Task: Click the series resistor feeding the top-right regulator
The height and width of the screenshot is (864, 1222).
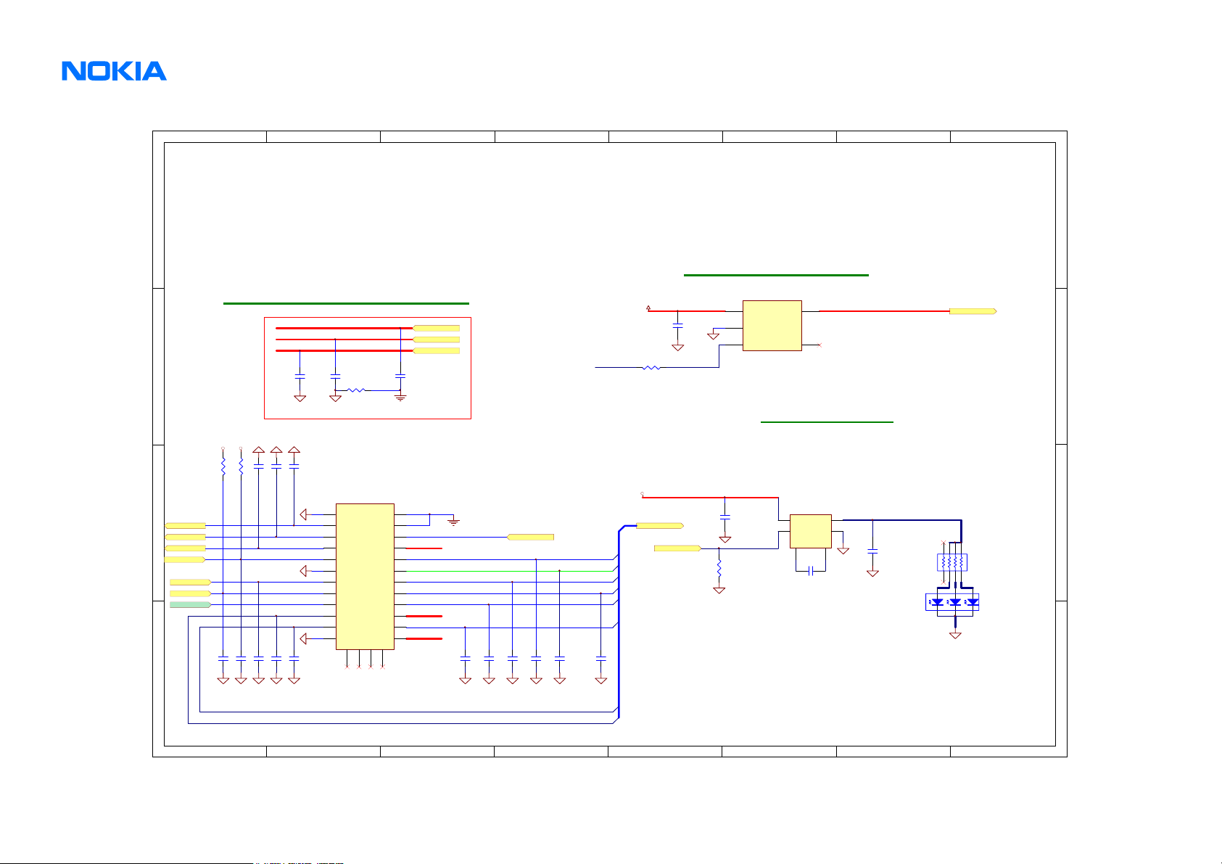Action: pyautogui.click(x=651, y=368)
